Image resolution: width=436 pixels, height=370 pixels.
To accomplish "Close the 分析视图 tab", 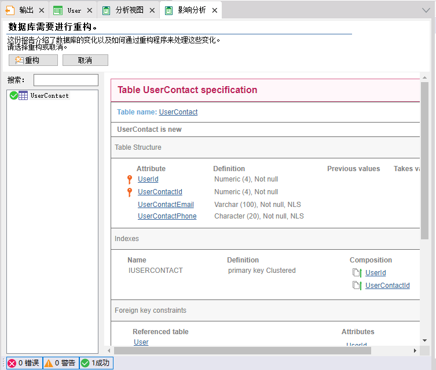I will coord(152,10).
